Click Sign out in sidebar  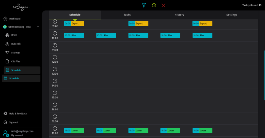click(14, 122)
